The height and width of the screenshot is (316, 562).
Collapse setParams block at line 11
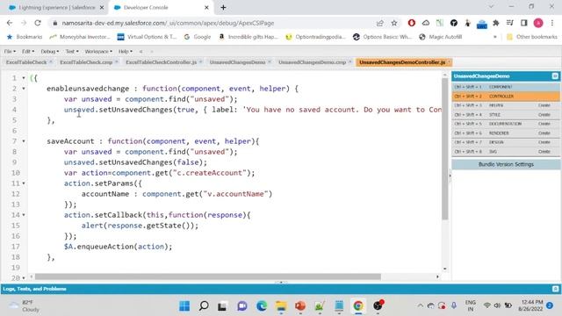24,183
